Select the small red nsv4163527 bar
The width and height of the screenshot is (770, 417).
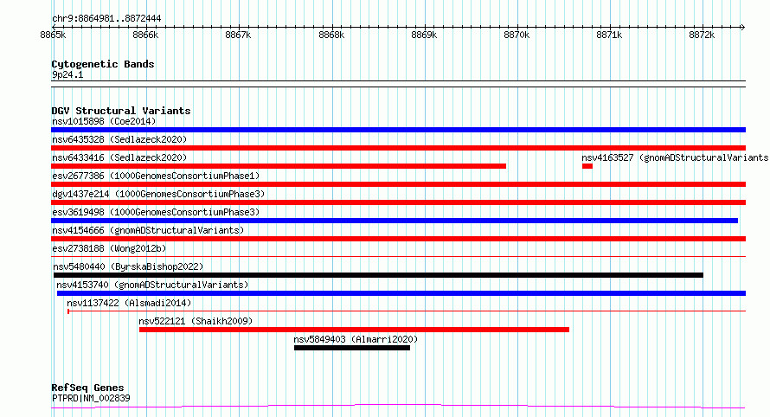point(587,166)
